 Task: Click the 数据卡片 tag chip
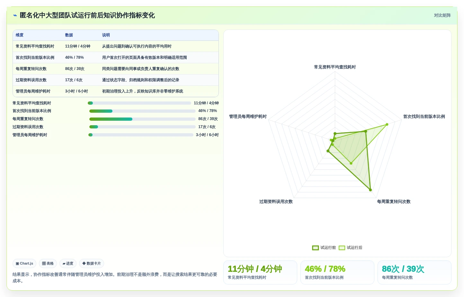pyautogui.click(x=92, y=263)
